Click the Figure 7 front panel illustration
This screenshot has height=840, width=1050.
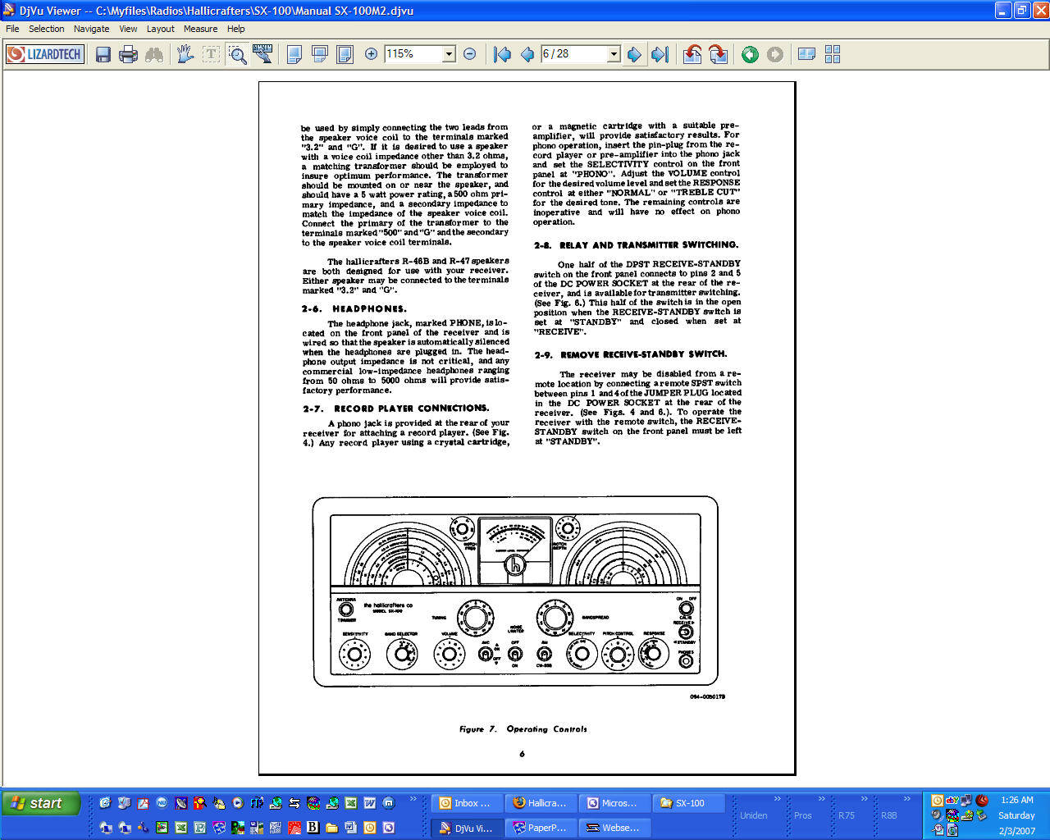pos(515,591)
